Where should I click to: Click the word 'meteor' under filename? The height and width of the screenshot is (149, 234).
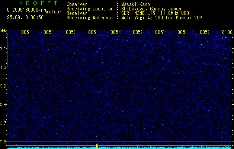[x=54, y=12]
